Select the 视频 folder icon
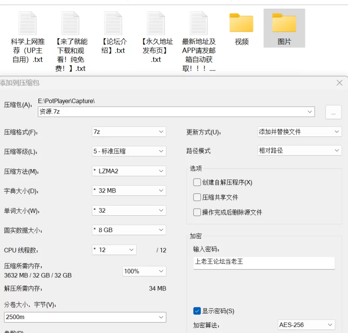Viewport: 348px width, 333px height. 241,23
